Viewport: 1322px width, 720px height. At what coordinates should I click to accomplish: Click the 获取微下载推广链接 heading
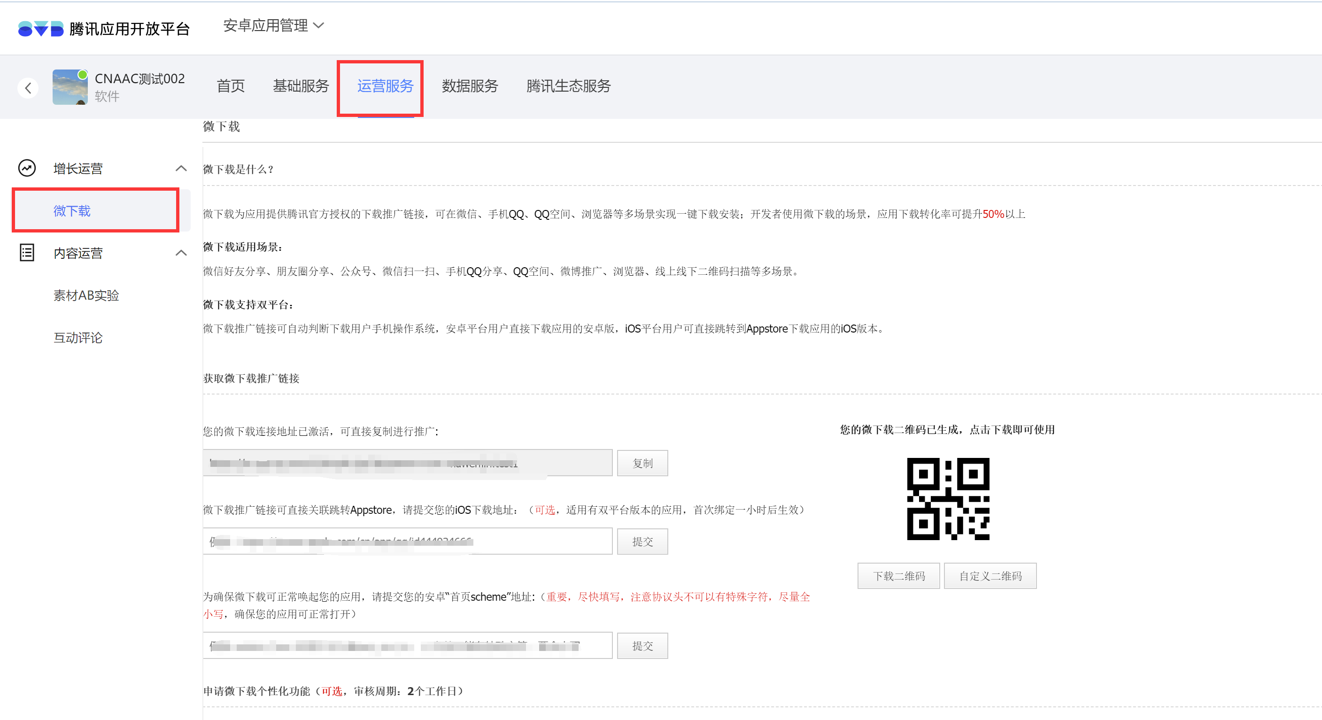click(251, 378)
